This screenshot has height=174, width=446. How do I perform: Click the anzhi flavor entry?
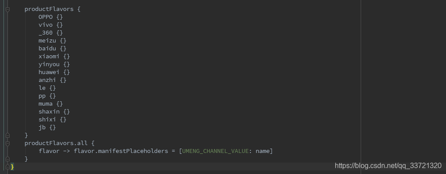click(53, 80)
